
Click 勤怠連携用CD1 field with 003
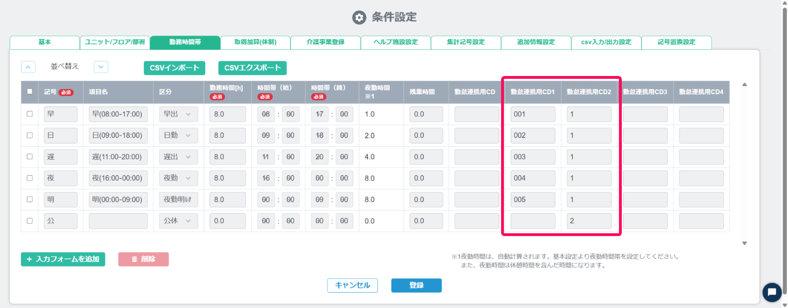pos(533,157)
